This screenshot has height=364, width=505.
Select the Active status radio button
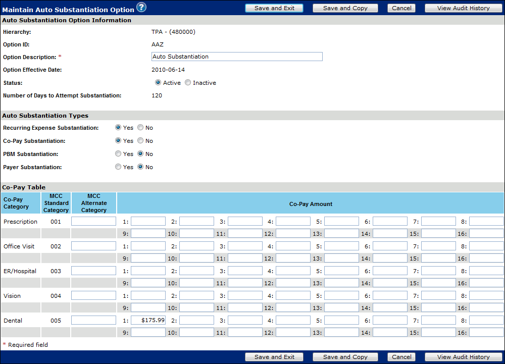(158, 83)
